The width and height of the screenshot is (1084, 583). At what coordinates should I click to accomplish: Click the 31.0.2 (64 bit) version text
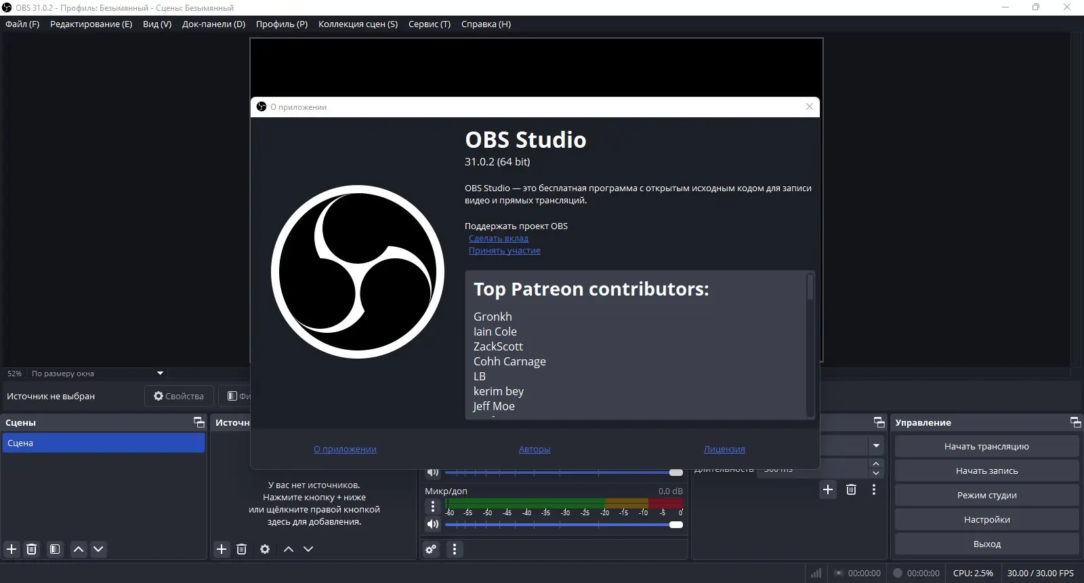497,161
